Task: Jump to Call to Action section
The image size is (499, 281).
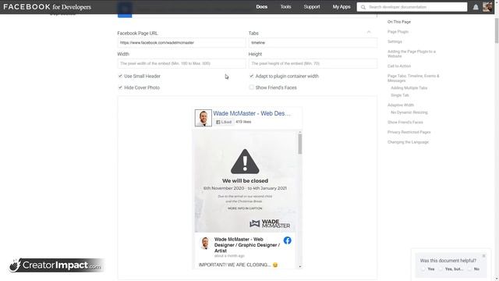Action: coord(399,66)
